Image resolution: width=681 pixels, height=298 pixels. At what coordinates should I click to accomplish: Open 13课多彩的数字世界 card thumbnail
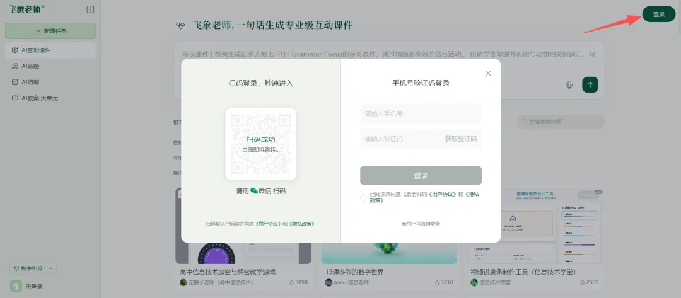(389, 253)
